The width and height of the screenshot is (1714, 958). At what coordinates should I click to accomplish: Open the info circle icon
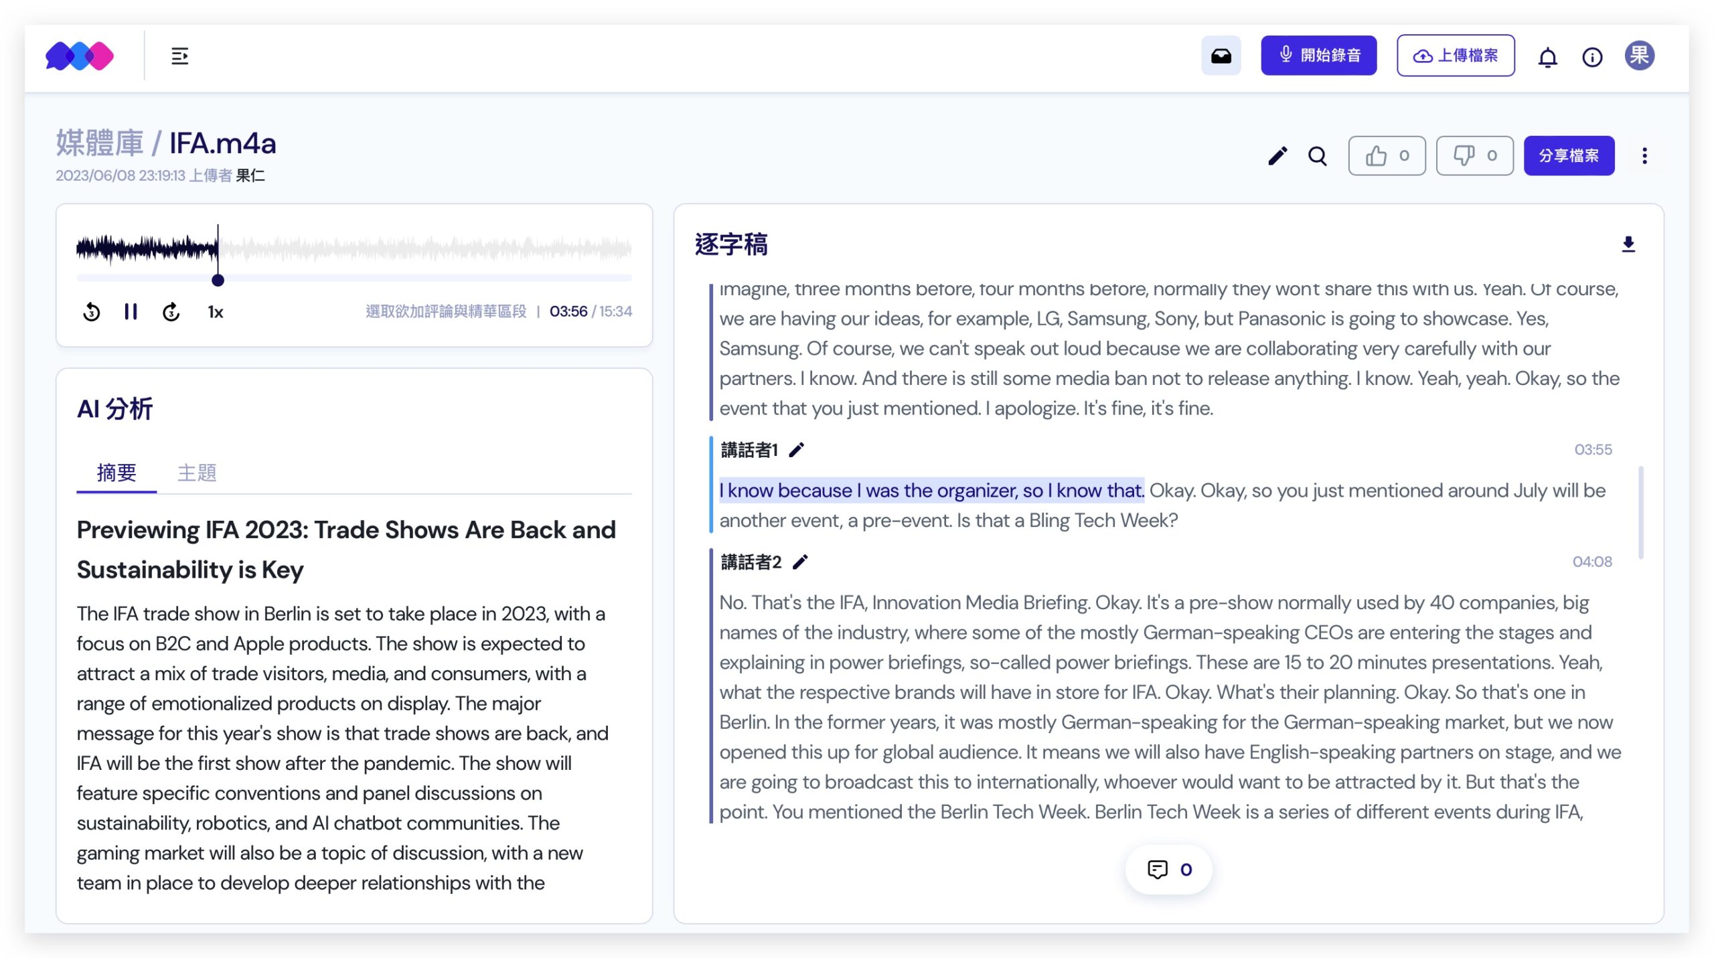(1592, 58)
